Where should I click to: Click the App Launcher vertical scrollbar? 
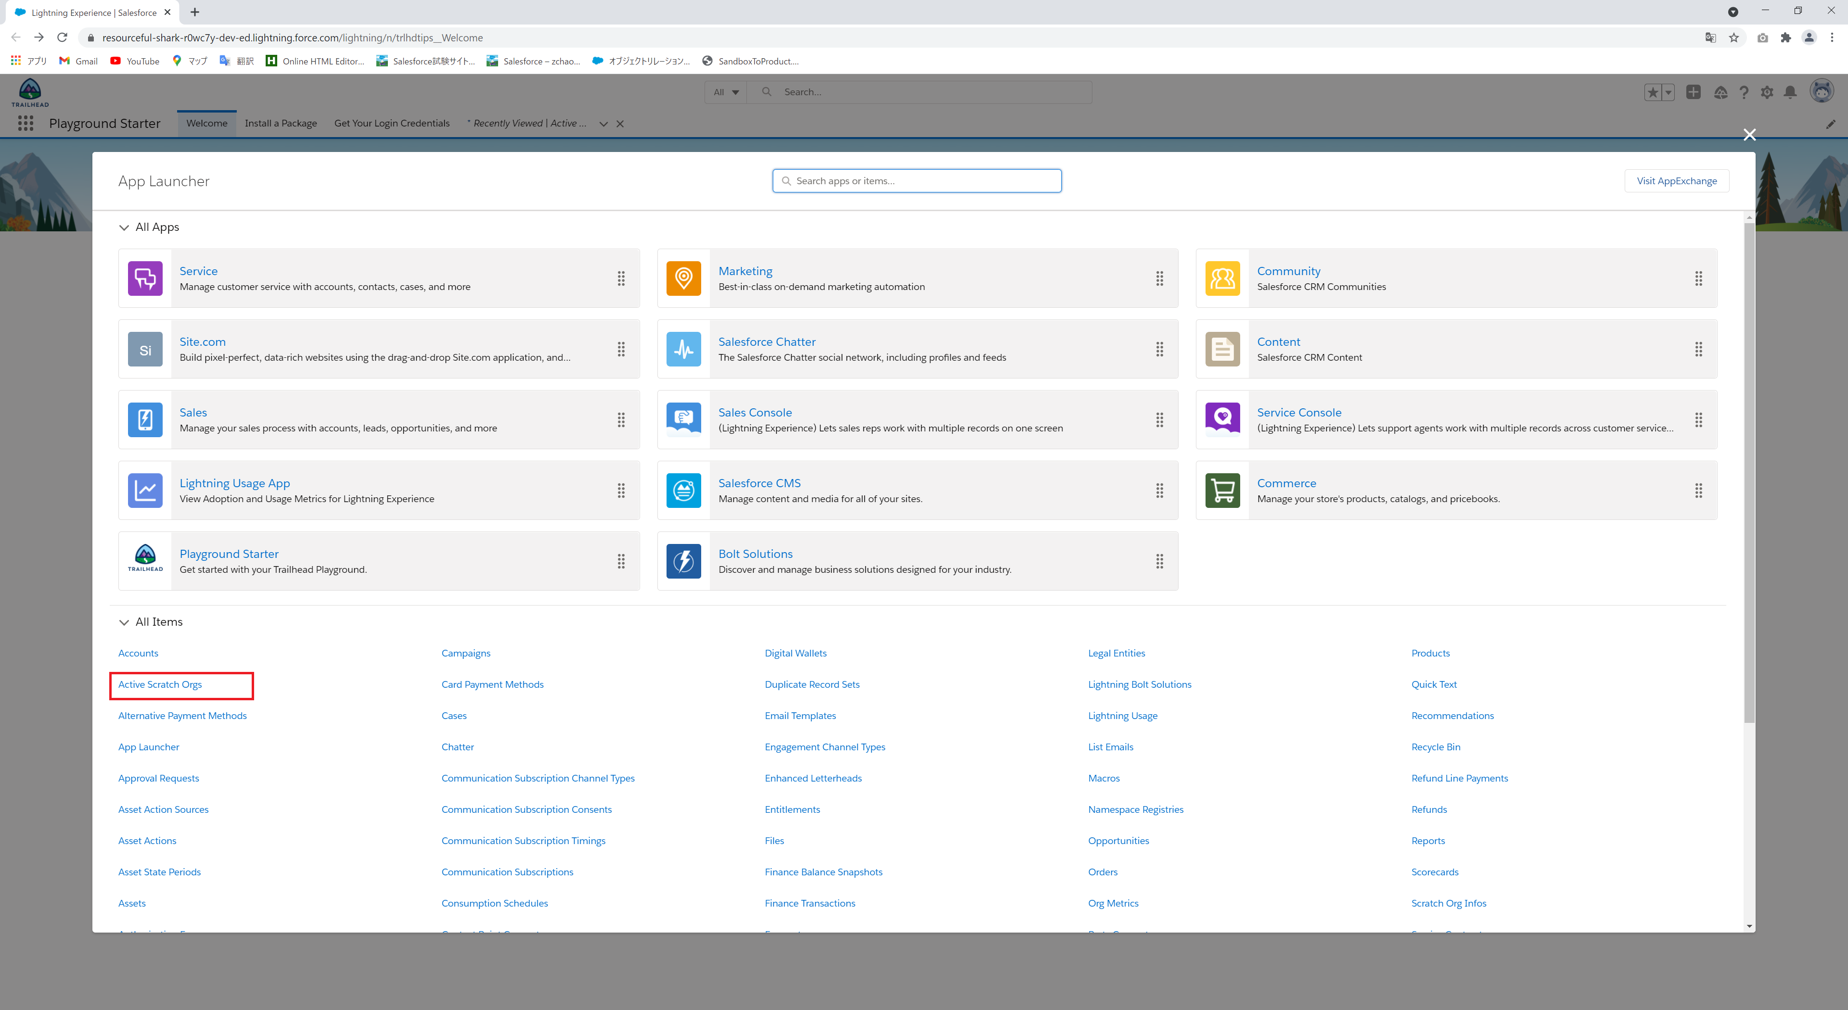tap(1749, 473)
